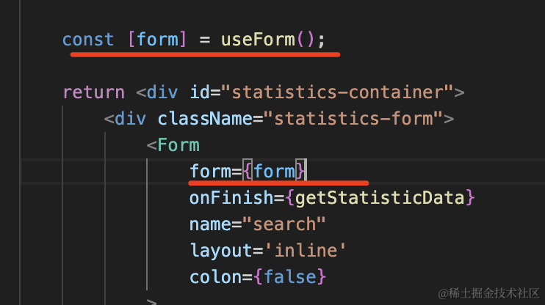Click the className attribute
The height and width of the screenshot is (305, 545).
coord(205,119)
